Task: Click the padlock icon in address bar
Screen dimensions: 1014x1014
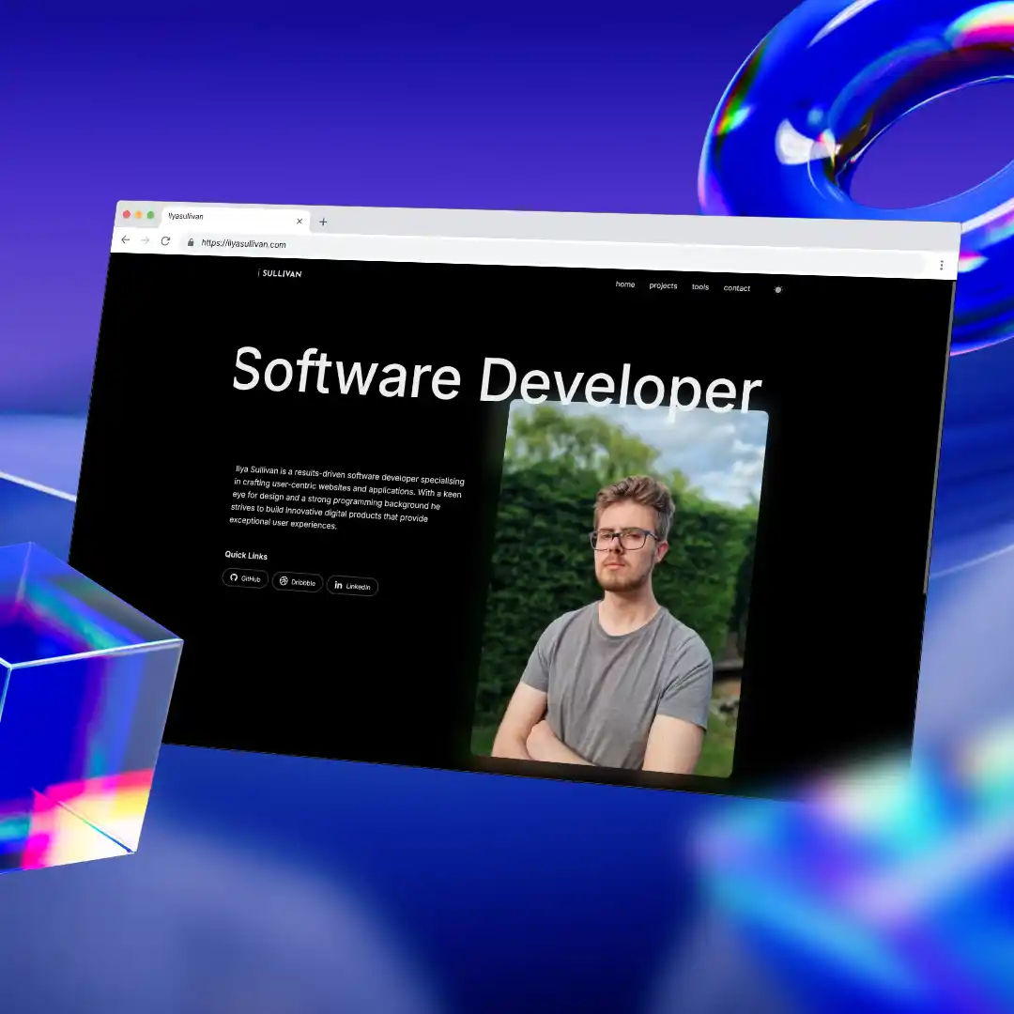Action: click(191, 242)
